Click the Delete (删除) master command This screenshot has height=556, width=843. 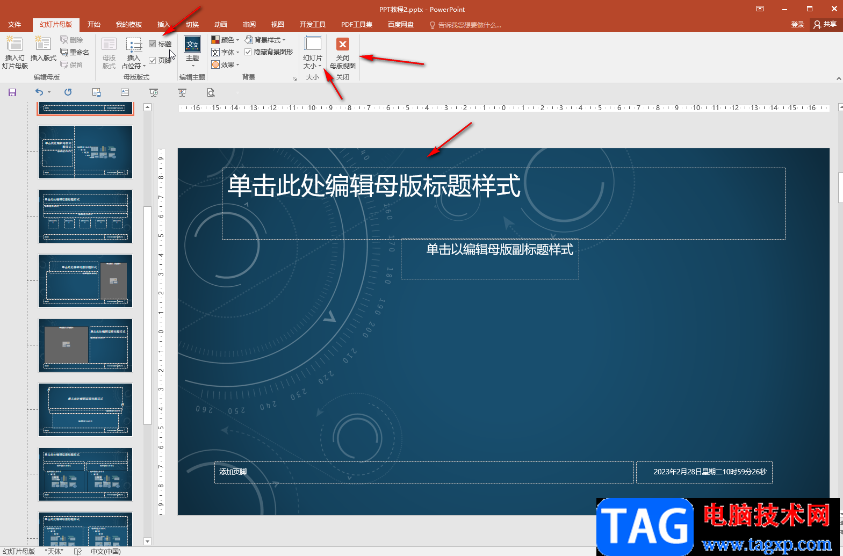tap(72, 40)
